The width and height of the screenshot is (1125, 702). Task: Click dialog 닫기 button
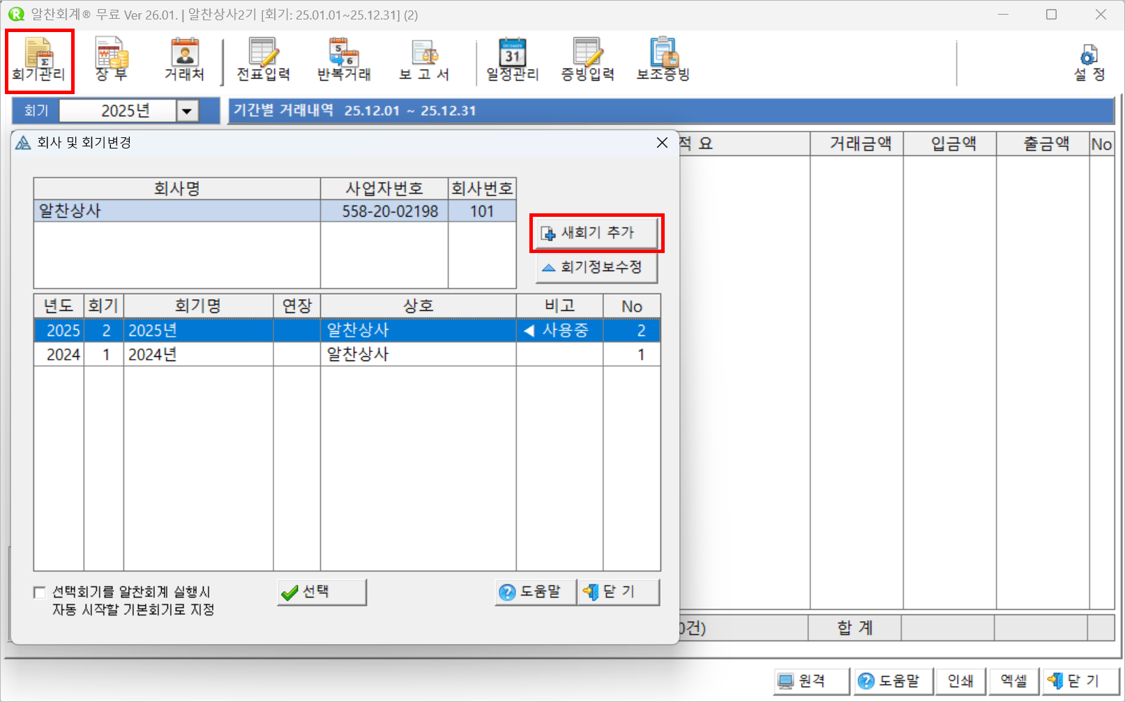click(x=619, y=593)
